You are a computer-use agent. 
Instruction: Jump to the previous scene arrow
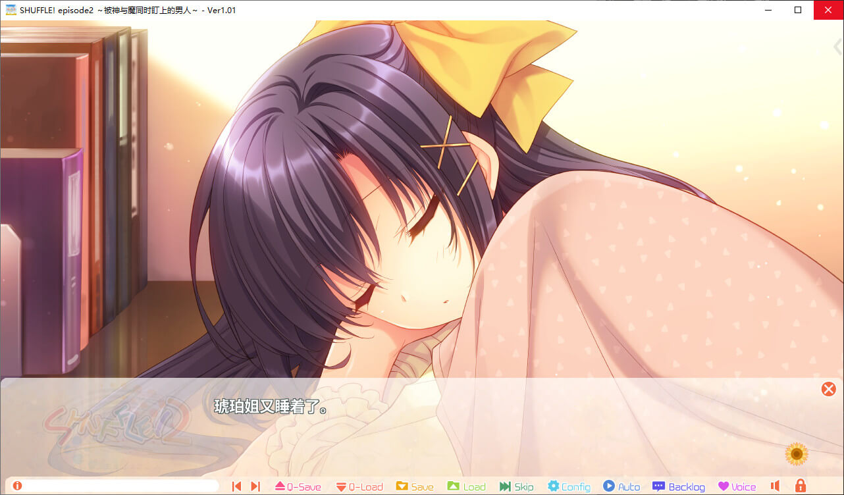(236, 486)
